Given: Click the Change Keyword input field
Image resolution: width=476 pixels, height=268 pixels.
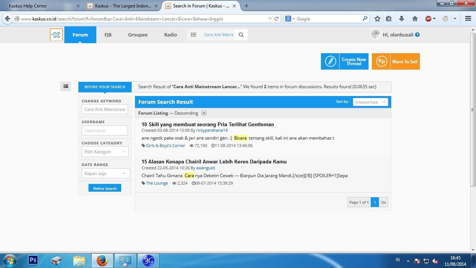Looking at the screenshot, I should tap(105, 109).
